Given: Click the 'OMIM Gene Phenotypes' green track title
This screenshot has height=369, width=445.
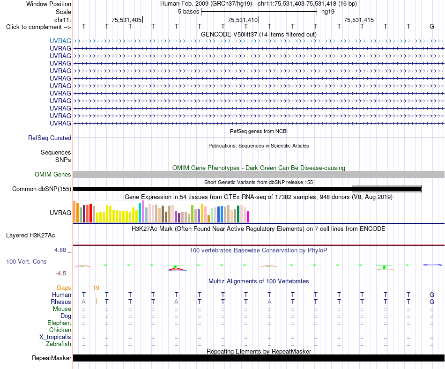Looking at the screenshot, I should (x=259, y=168).
